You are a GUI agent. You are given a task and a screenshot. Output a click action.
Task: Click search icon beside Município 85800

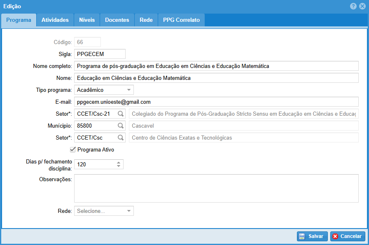tap(121, 126)
